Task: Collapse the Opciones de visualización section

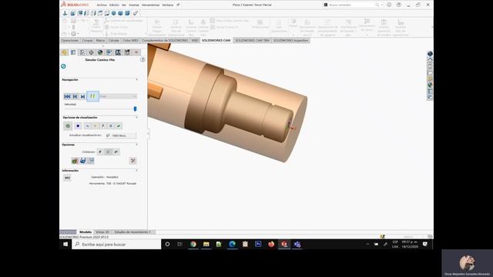Action: coord(136,118)
